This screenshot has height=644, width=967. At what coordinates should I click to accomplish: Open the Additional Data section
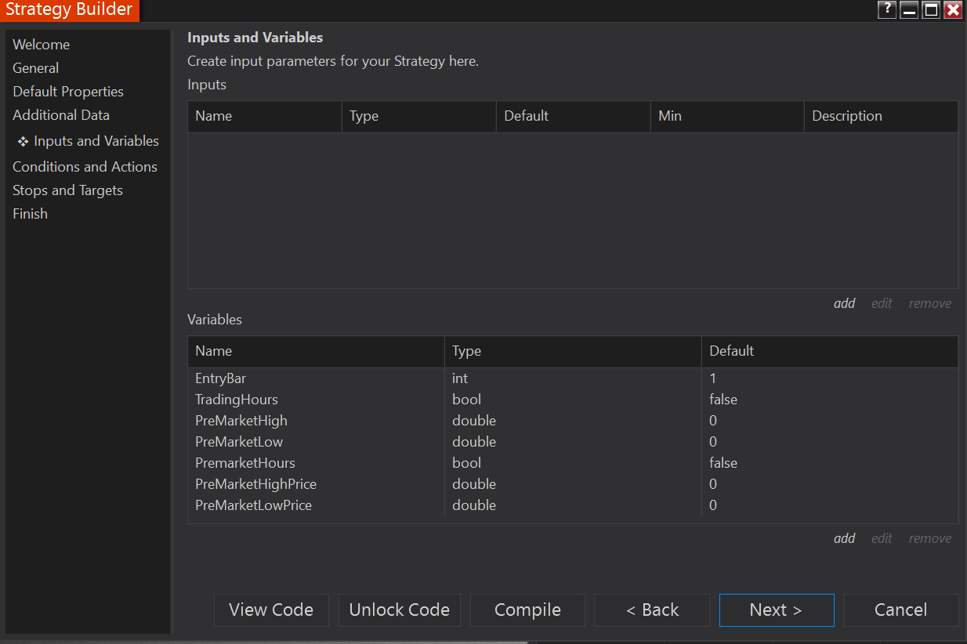[x=61, y=115]
